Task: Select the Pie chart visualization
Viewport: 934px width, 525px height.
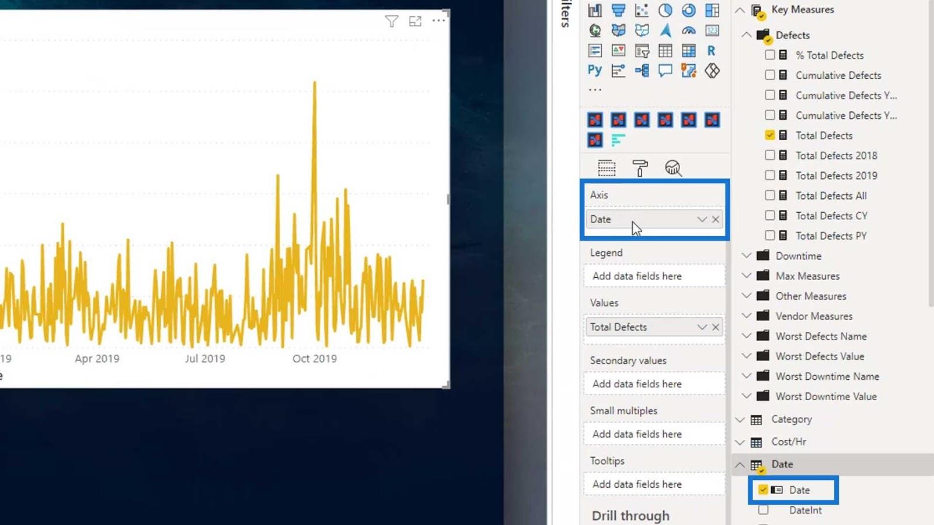Action: [x=665, y=10]
